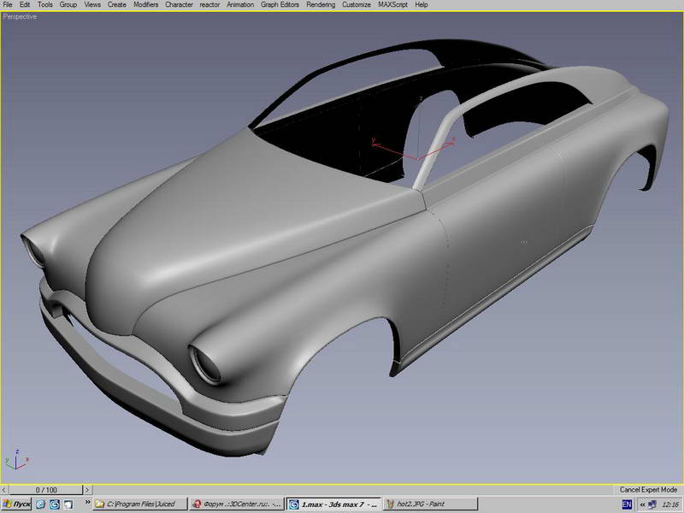Open the Graph Editors menu
The height and width of the screenshot is (513, 684).
click(280, 5)
